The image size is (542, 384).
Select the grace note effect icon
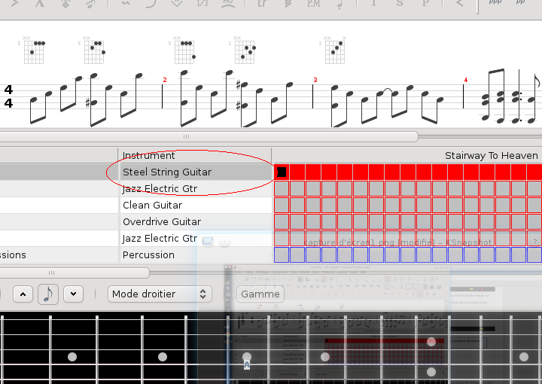pos(91,4)
